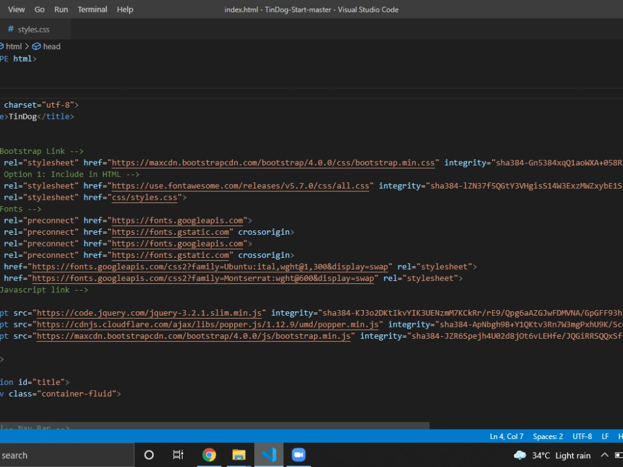Viewport: 623px width, 467px height.
Task: Open the Montserrat font googleapis link
Action: pyautogui.click(x=202, y=278)
